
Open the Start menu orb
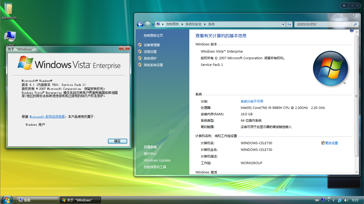pos(7,200)
